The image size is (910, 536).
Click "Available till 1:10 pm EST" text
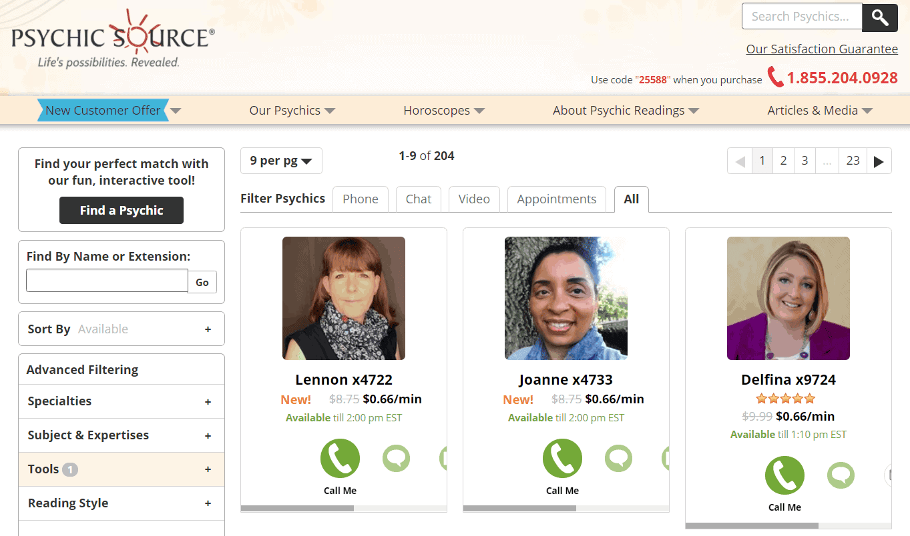point(788,435)
